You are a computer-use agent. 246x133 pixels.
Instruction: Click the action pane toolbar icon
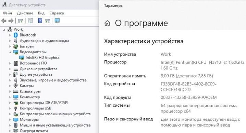tap(47, 21)
